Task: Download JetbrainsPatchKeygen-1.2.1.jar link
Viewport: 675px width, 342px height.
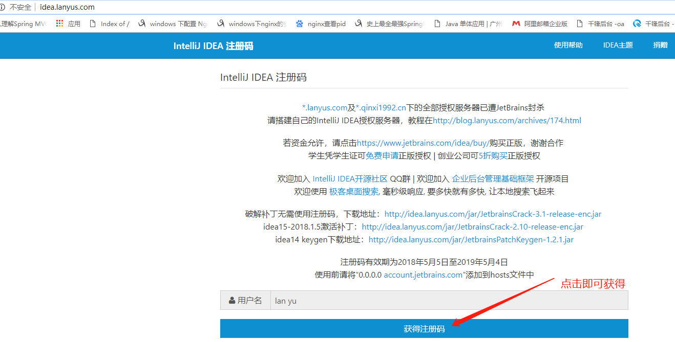Action: point(471,240)
